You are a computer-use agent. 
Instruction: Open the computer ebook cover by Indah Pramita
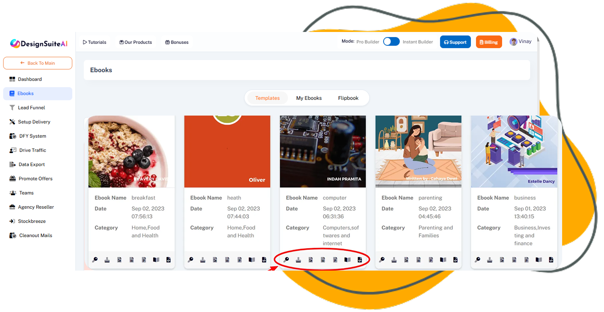pyautogui.click(x=323, y=151)
